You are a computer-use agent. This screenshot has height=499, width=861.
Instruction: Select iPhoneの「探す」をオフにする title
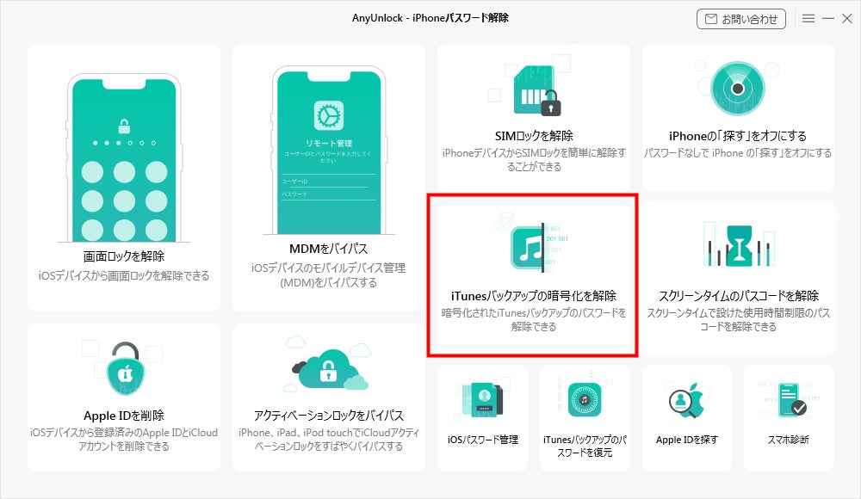tap(738, 136)
